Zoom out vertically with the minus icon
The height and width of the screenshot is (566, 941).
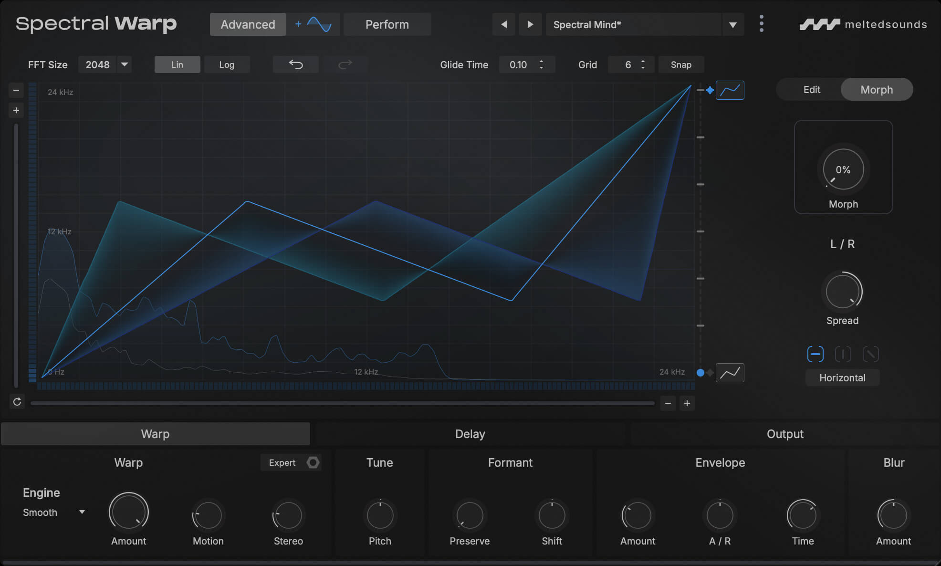tap(16, 90)
